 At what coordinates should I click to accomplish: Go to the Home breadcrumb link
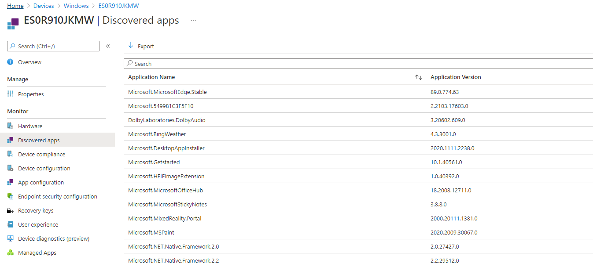click(x=15, y=6)
